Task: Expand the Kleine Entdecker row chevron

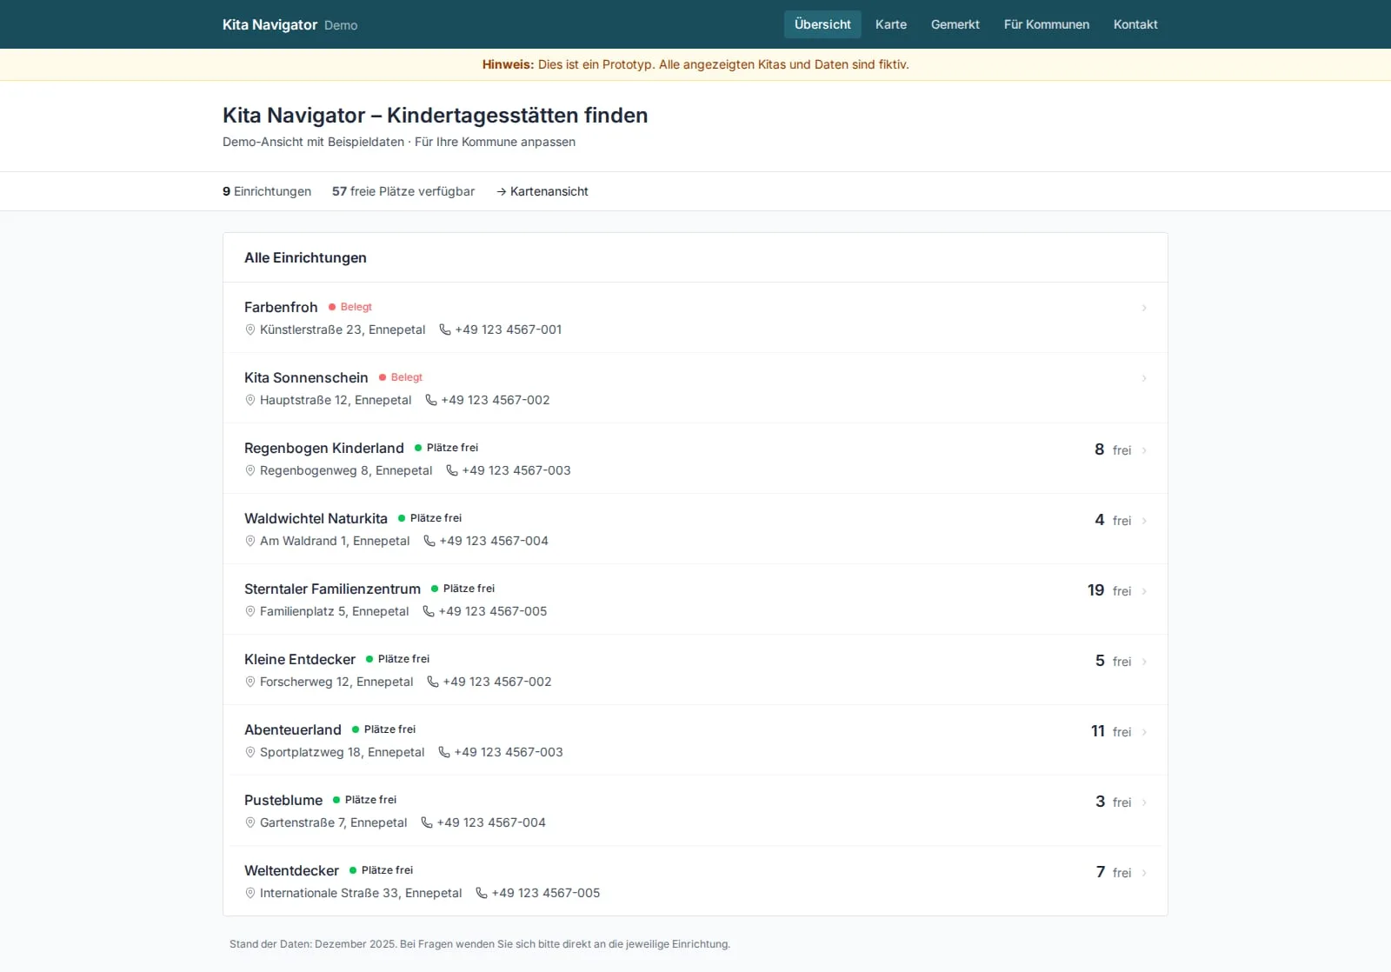Action: [1144, 662]
